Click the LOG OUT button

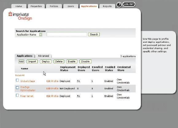(x=129, y=4)
